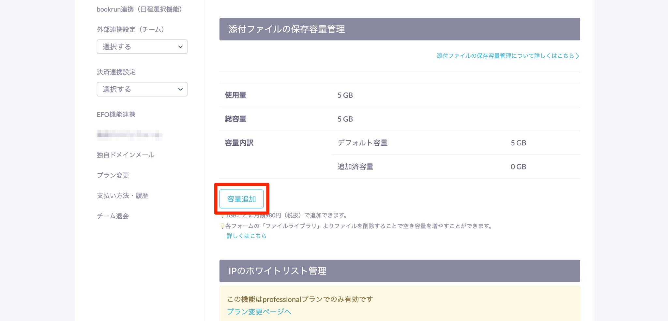The width and height of the screenshot is (668, 321).
Task: Open bookrun連携（日程選択機能） in the sidebar
Action: point(139,9)
